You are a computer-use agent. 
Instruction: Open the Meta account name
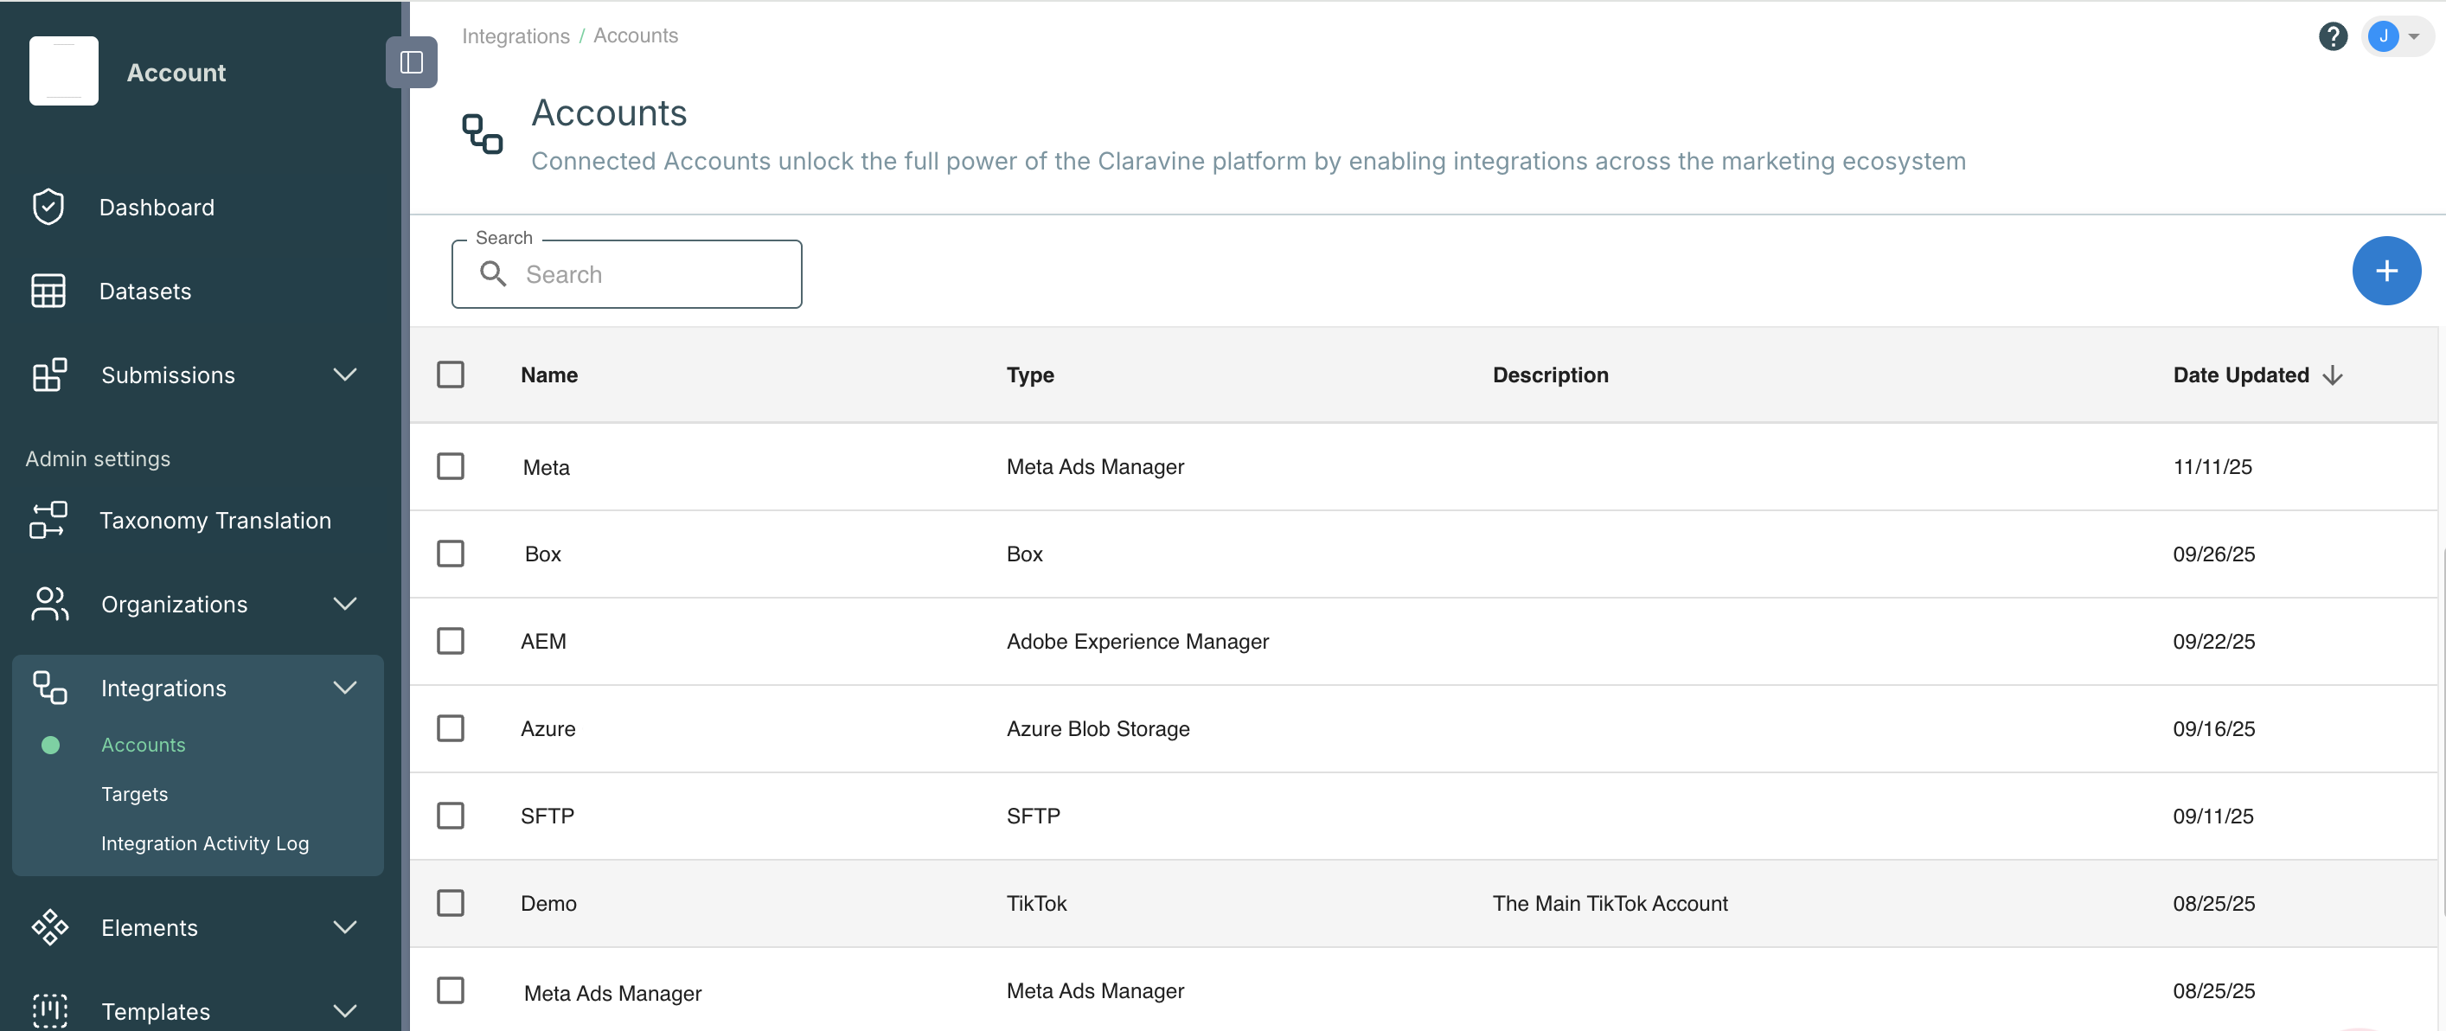coord(546,467)
